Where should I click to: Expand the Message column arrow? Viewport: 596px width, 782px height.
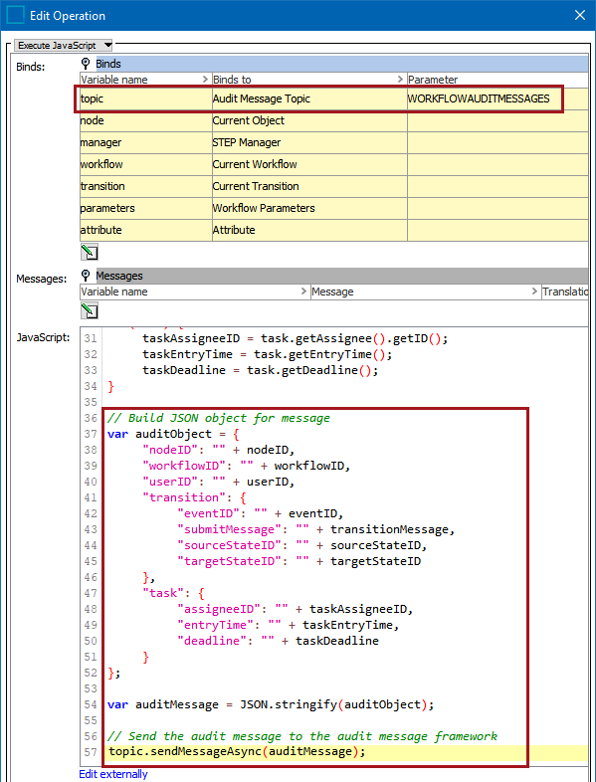[534, 292]
